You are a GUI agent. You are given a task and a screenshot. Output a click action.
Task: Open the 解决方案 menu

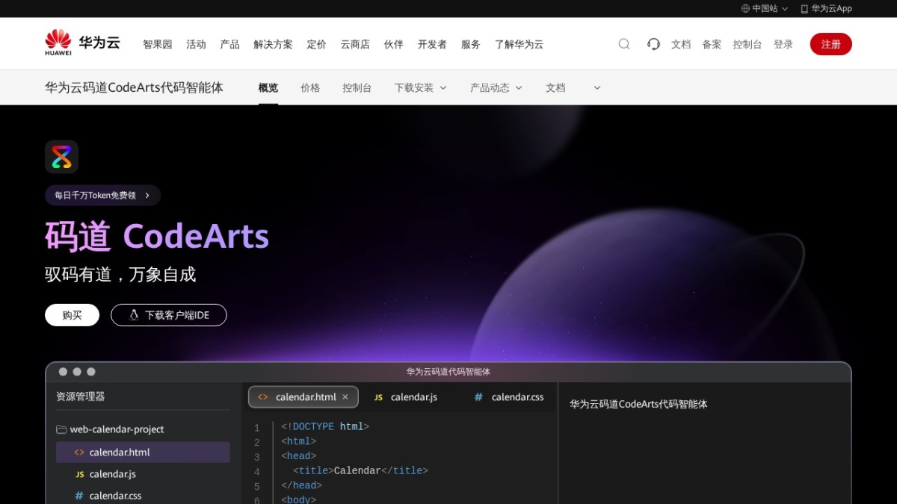point(273,44)
